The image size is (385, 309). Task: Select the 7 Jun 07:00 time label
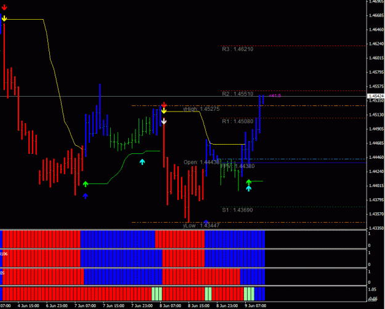coord(85,306)
